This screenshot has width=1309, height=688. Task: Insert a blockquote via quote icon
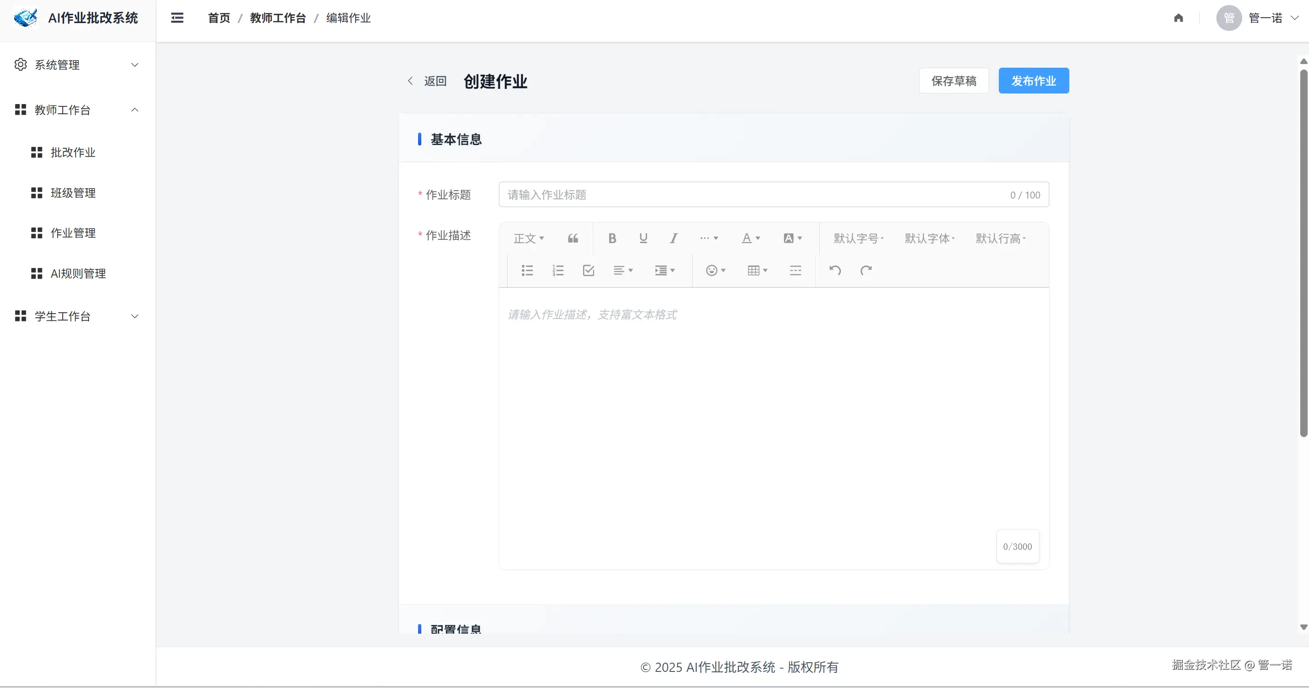click(572, 238)
